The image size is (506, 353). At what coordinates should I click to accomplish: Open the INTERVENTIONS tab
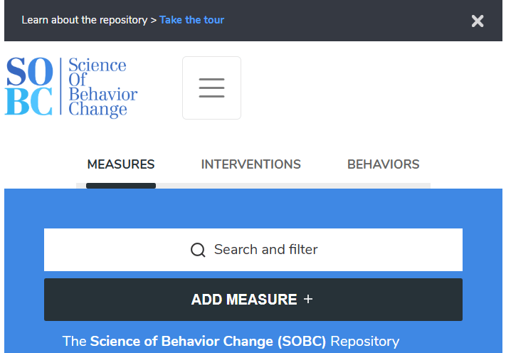(251, 164)
